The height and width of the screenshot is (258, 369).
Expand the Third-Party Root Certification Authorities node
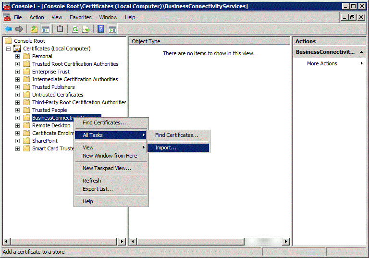[x=17, y=103]
